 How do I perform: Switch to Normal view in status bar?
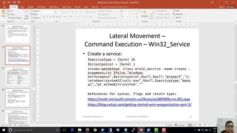190,125
